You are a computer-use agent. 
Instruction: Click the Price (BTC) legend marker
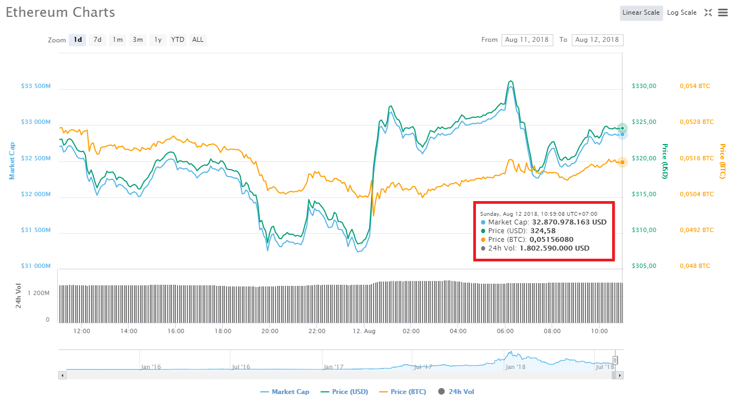[382, 391]
